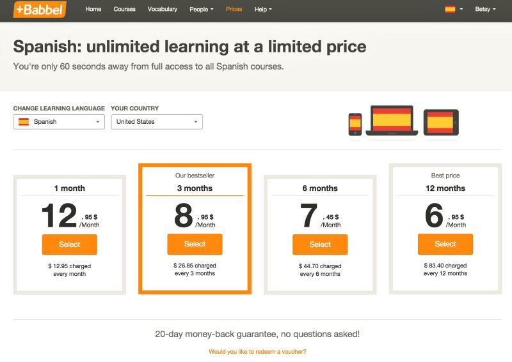Click the smartphone device icon

tap(355, 124)
